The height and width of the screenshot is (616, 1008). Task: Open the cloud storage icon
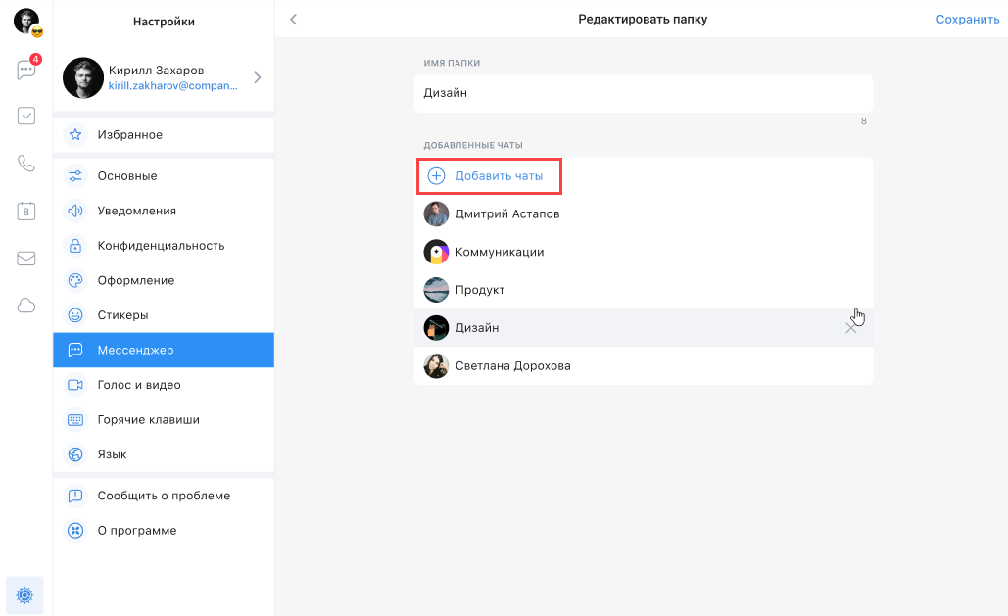point(26,306)
